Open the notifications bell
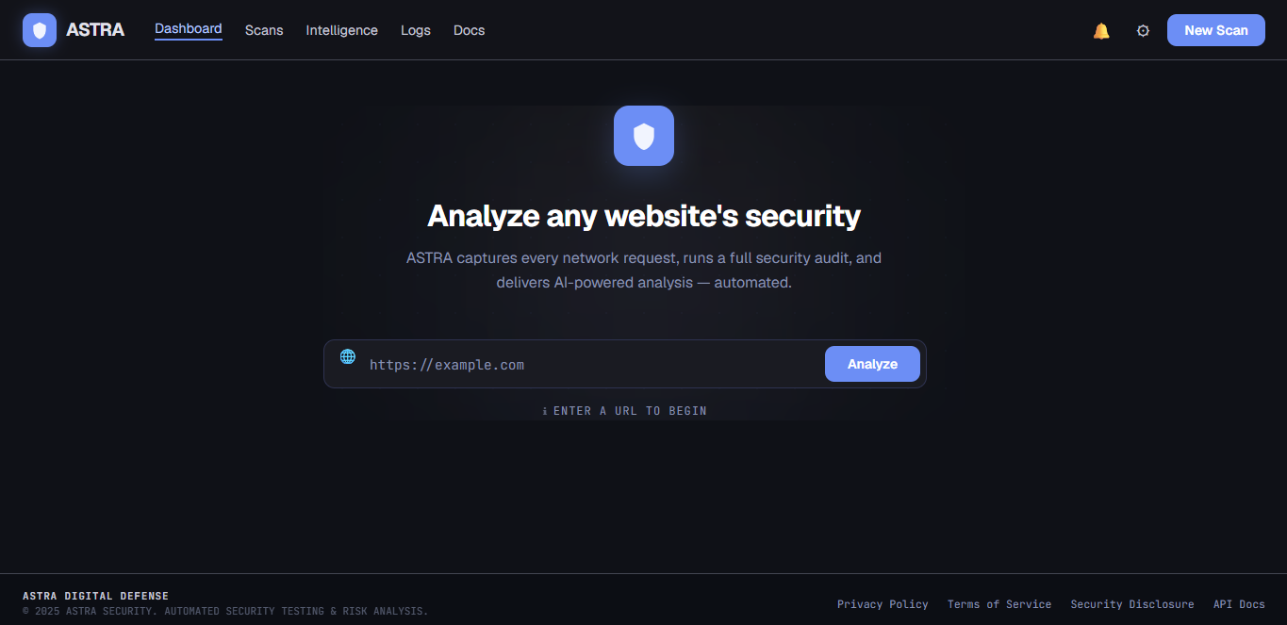Image resolution: width=1287 pixels, height=625 pixels. (x=1101, y=31)
